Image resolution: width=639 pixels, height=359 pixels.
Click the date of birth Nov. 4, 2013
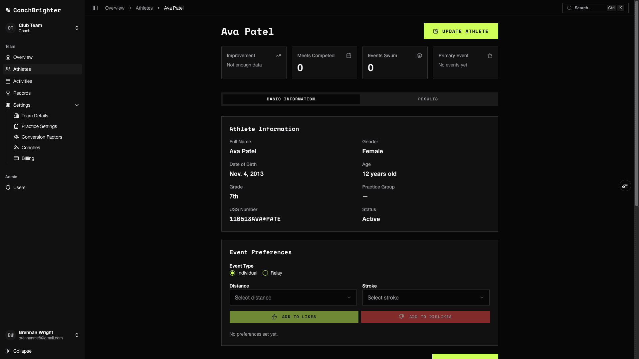(246, 174)
